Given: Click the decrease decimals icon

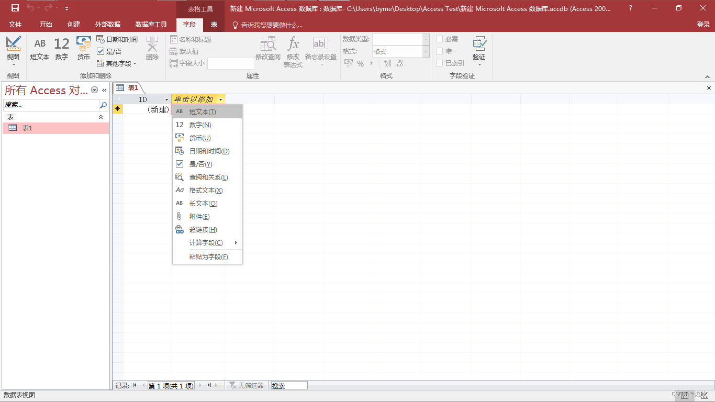Looking at the screenshot, I should [399, 63].
